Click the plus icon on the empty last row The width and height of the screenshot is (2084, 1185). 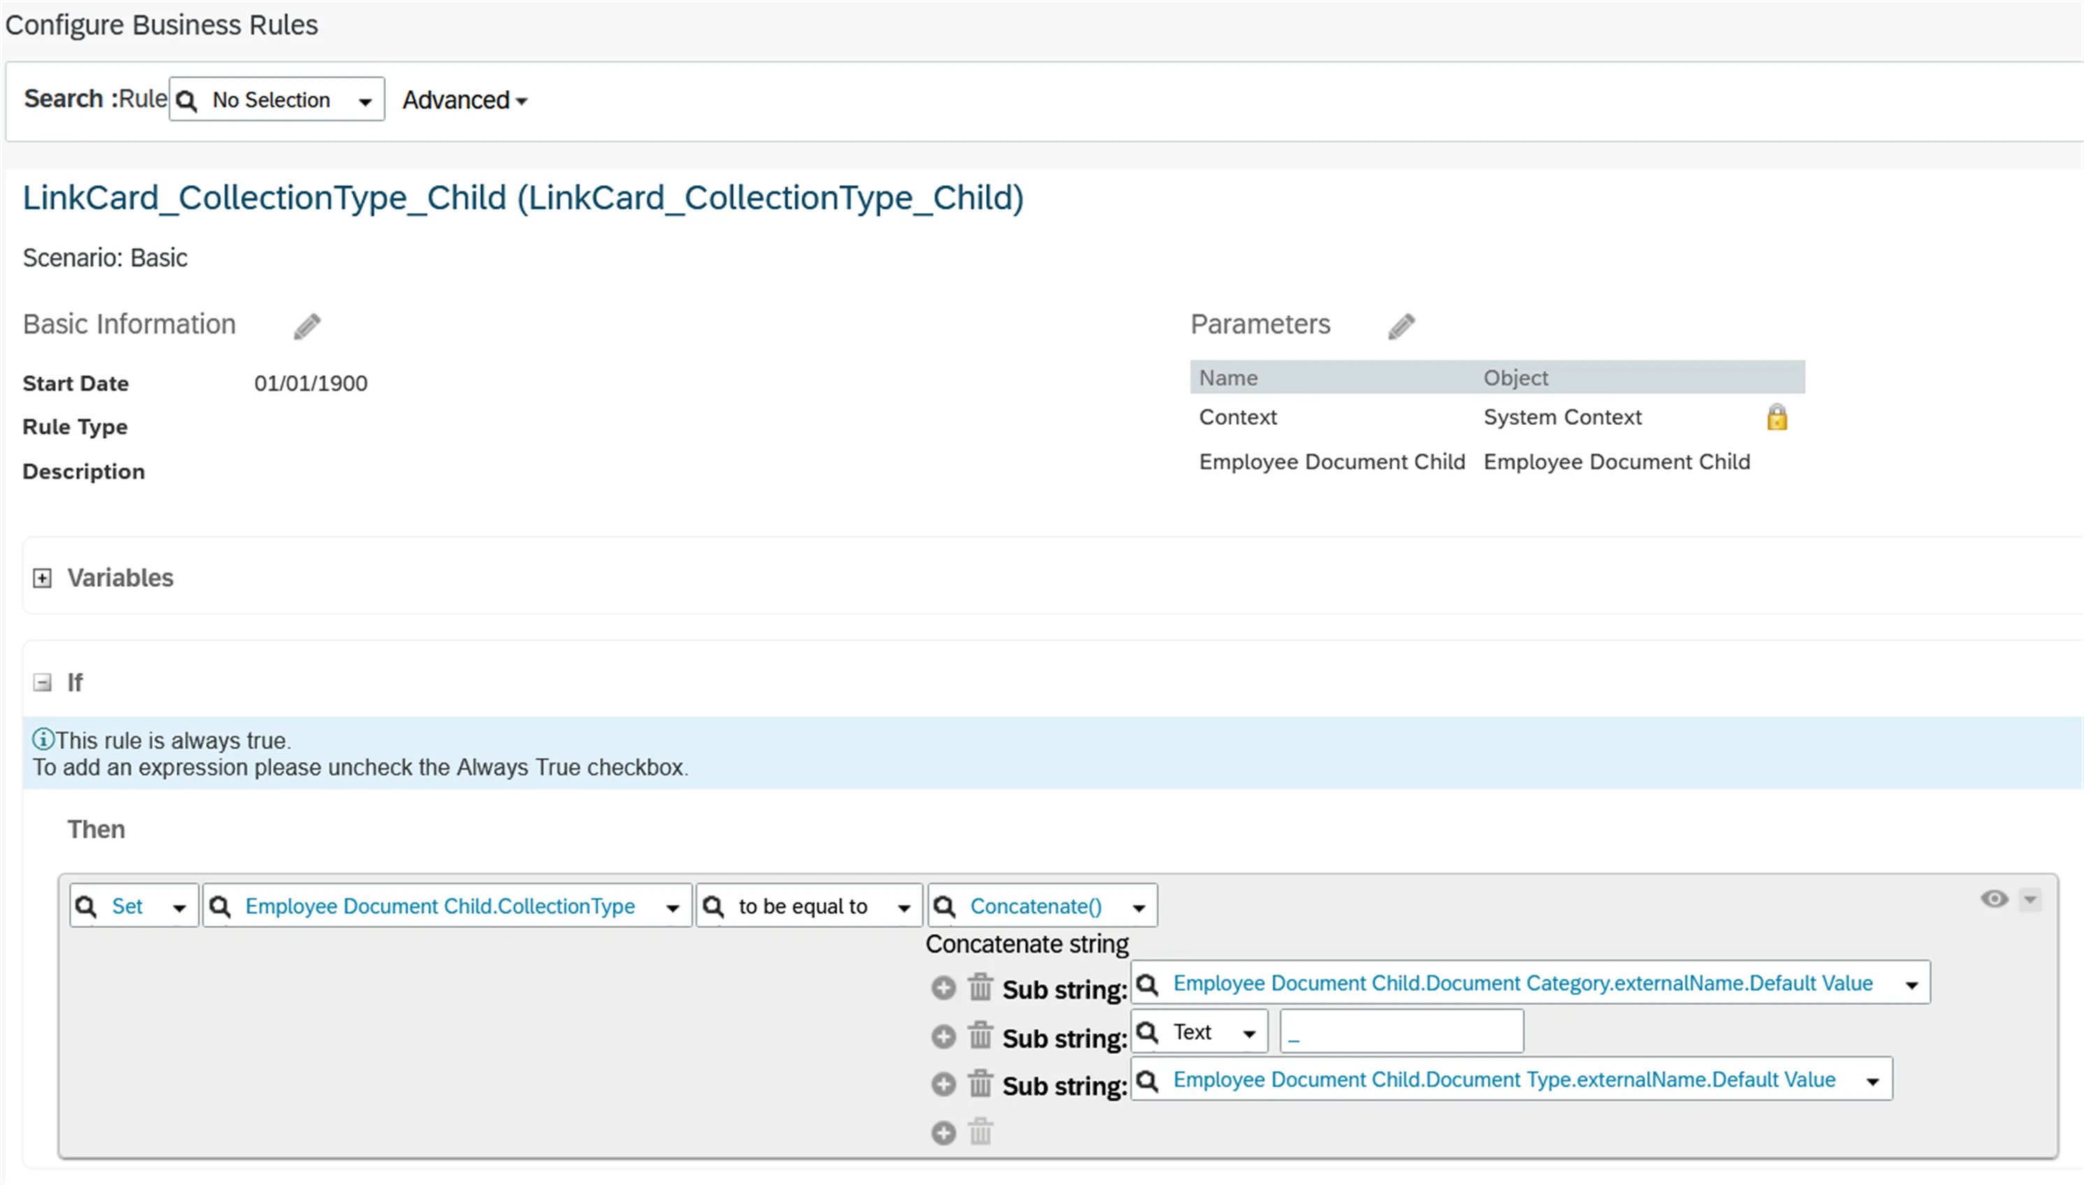pyautogui.click(x=943, y=1132)
